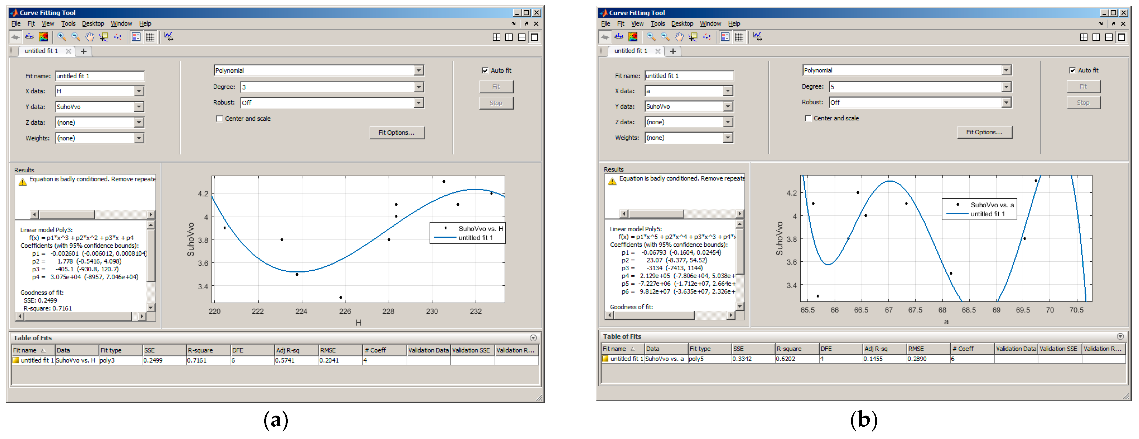Open X data dropdown showing a, right window
The height and width of the screenshot is (439, 1139).
[728, 91]
